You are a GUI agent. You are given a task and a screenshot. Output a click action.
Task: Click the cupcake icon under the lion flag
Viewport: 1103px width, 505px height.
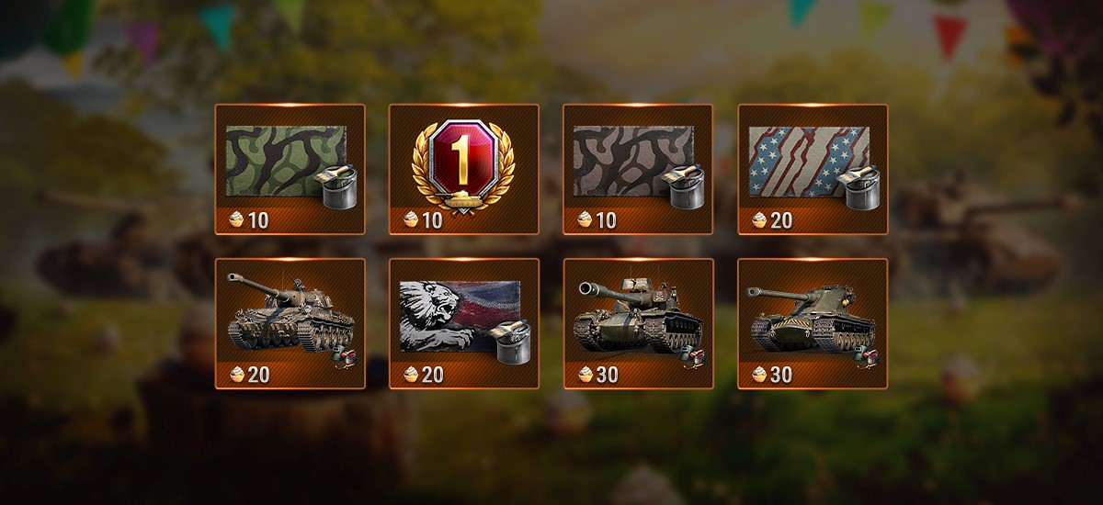click(x=411, y=374)
